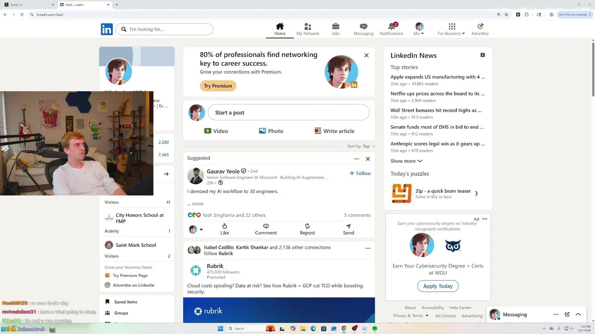This screenshot has height=334, width=595.
Task: Open Spotify from the taskbar
Action: pyautogui.click(x=375, y=328)
